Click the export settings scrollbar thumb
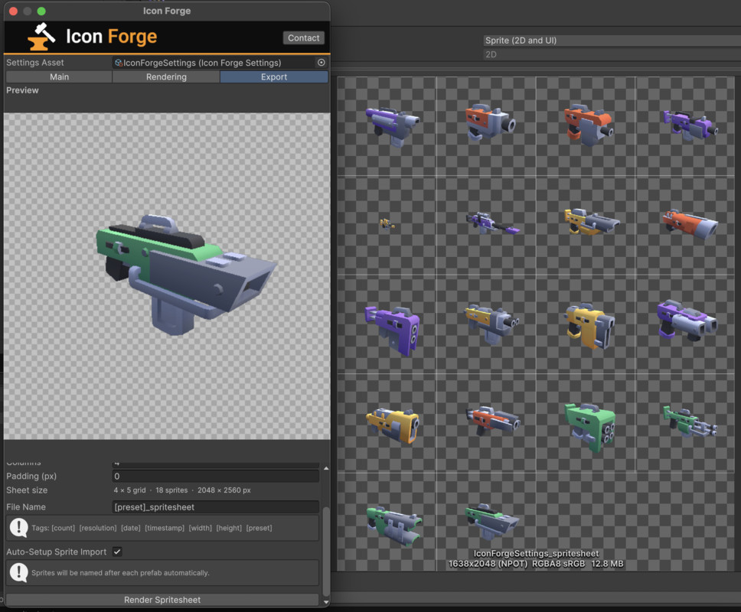This screenshot has height=612, width=741. click(x=325, y=551)
